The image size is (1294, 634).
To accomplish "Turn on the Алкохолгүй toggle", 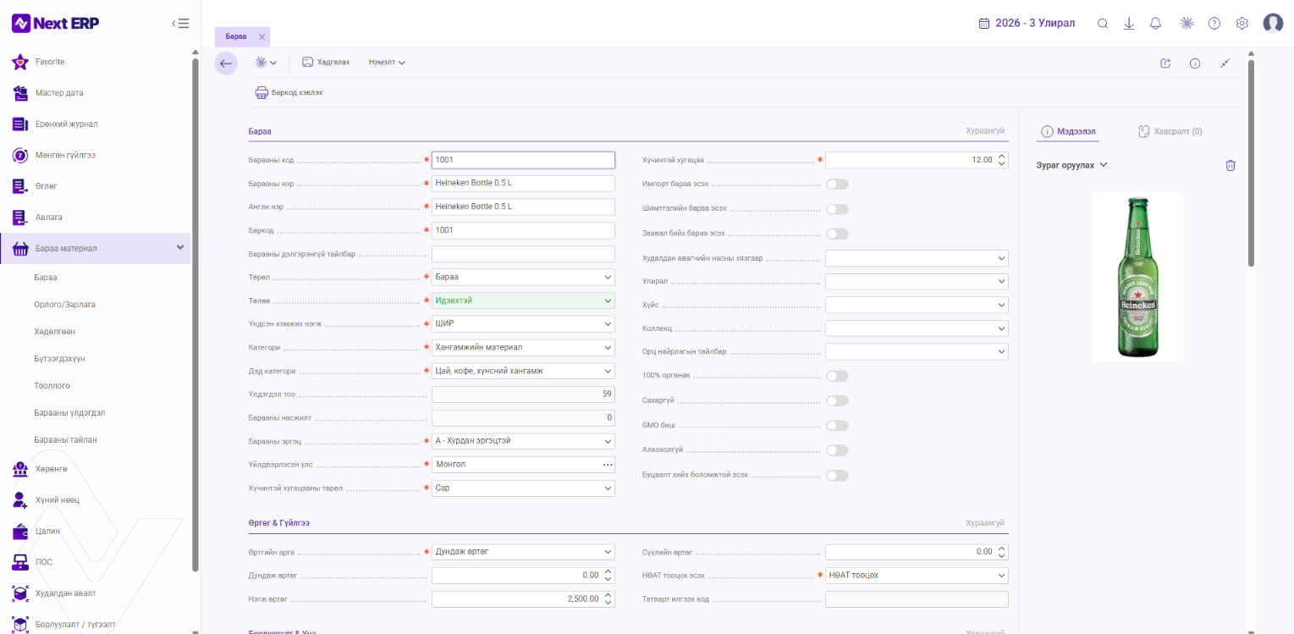I will pos(837,450).
